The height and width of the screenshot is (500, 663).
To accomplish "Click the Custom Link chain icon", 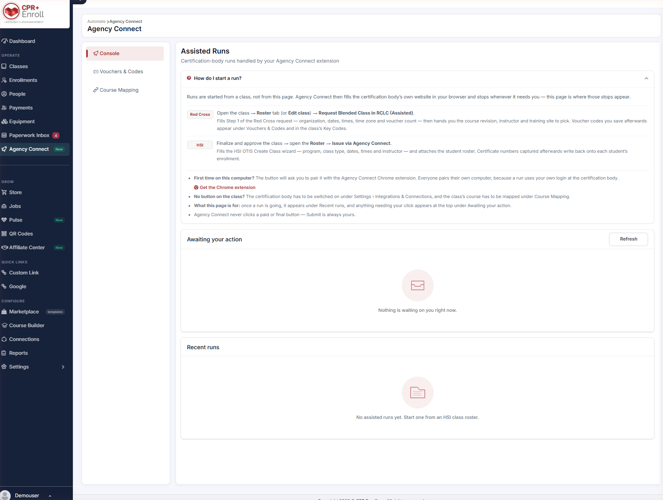I will [x=4, y=272].
